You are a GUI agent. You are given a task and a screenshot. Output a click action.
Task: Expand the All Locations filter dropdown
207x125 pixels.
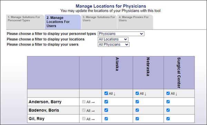point(113,39)
